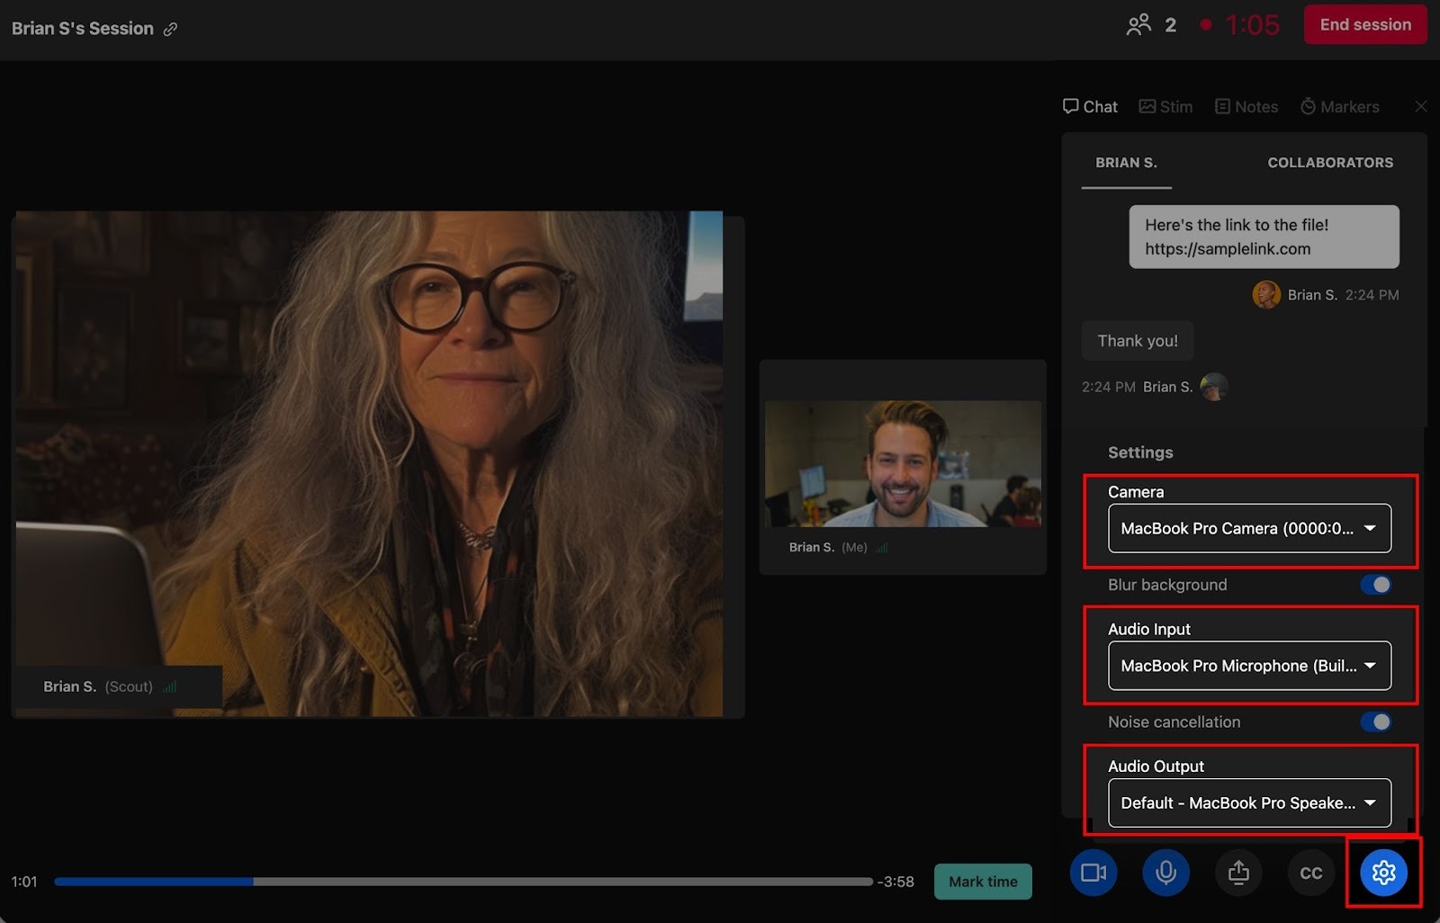Close the side panel X icon

tap(1420, 106)
